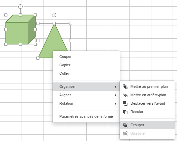Click the Mettre en arrière-plan icon

[x=125, y=95]
